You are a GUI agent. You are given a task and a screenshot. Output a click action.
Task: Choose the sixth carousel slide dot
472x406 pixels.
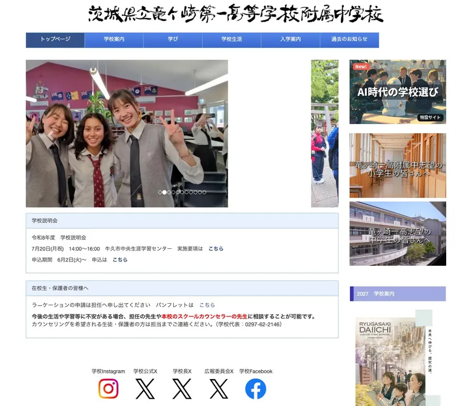point(182,192)
